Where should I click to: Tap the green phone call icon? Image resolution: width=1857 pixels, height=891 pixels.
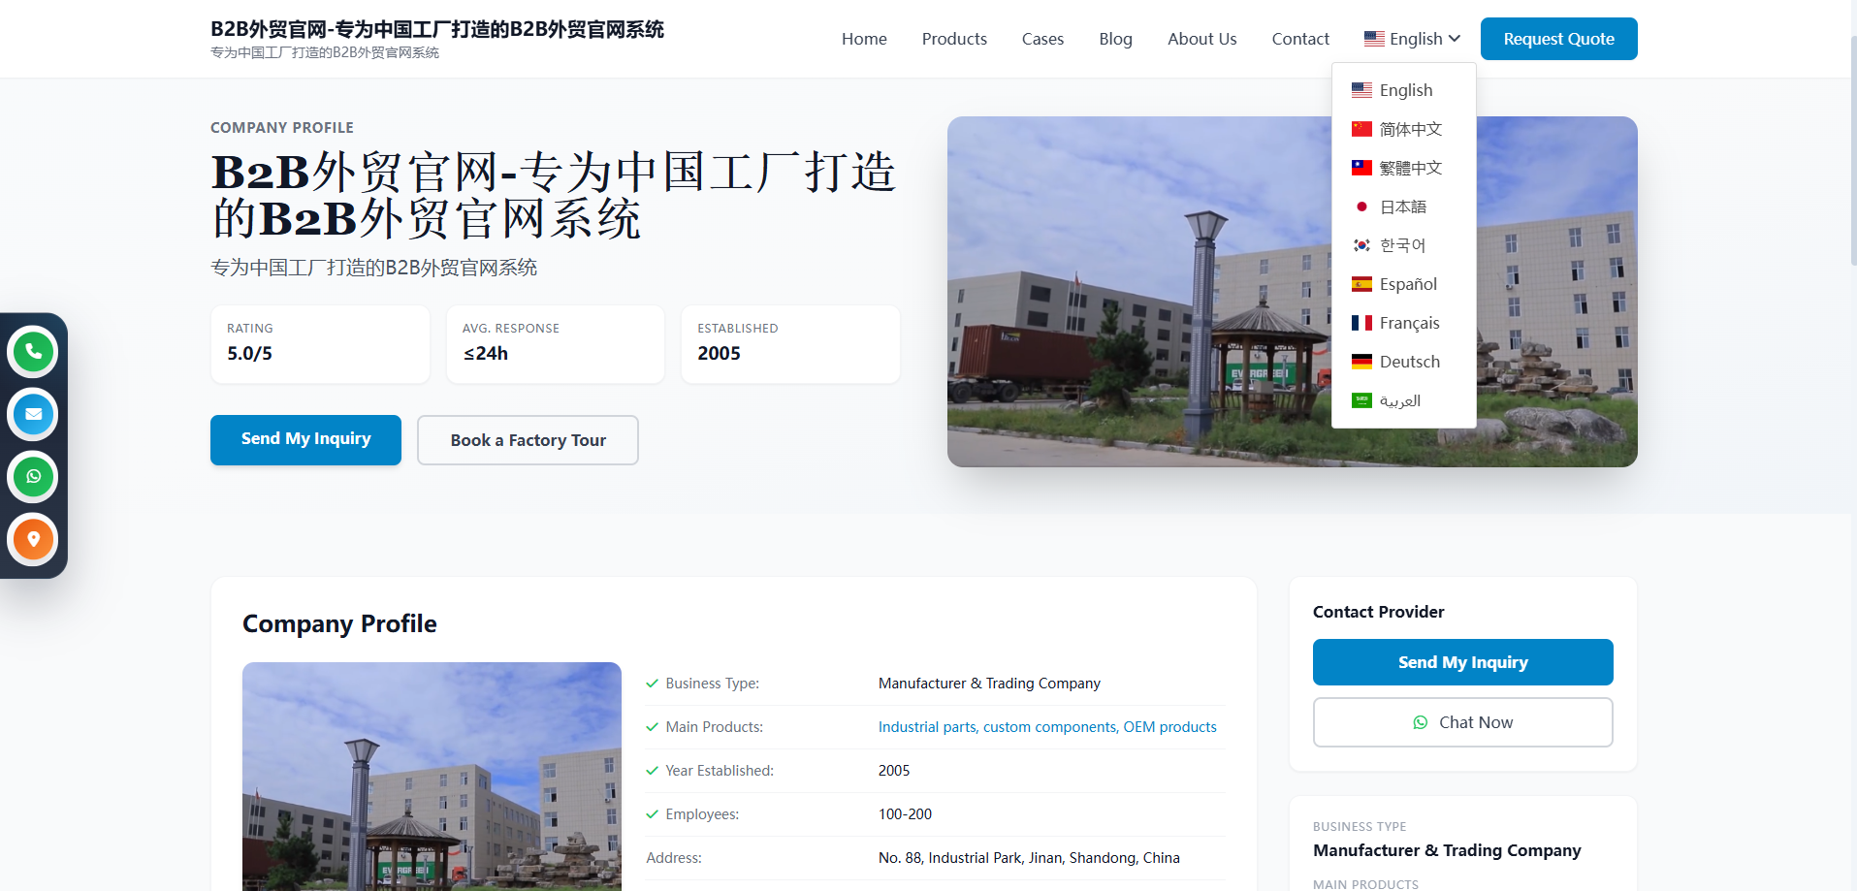tap(33, 351)
